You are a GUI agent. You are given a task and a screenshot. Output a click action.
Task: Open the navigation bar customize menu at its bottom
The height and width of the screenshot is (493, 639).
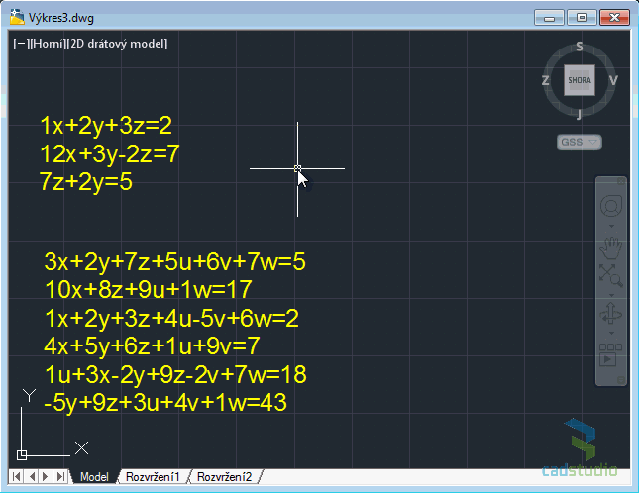coord(621,380)
